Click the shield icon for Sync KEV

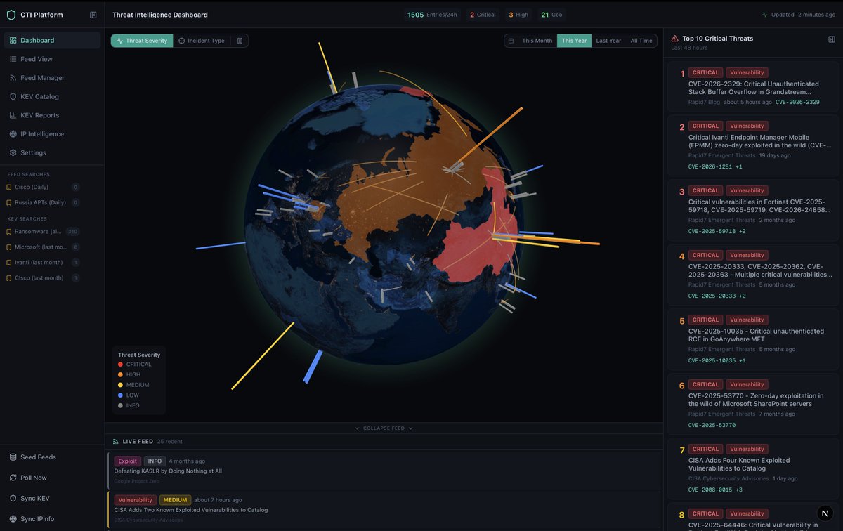tap(13, 499)
